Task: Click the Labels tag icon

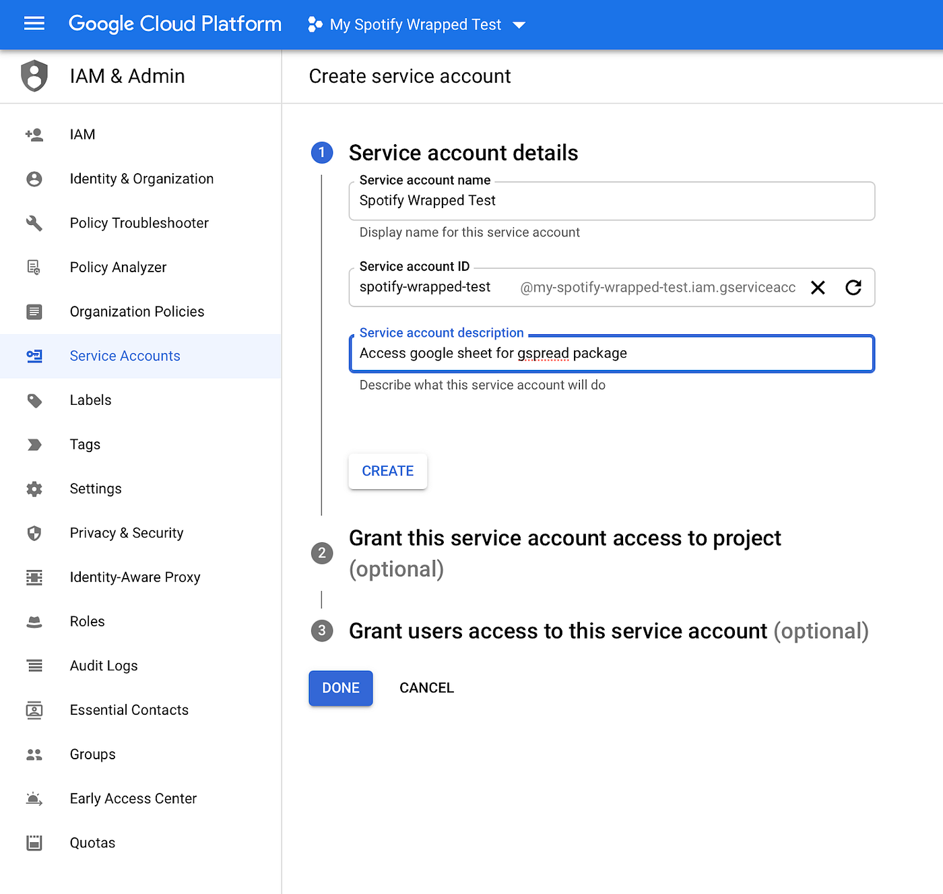Action: [x=34, y=401]
